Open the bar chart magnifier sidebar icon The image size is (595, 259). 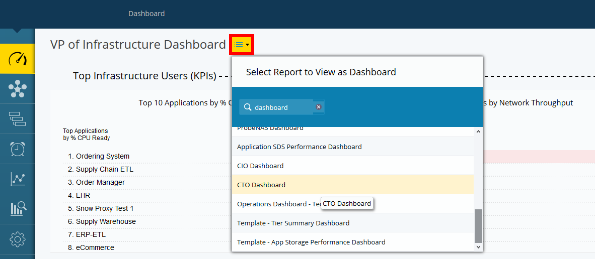(x=18, y=209)
